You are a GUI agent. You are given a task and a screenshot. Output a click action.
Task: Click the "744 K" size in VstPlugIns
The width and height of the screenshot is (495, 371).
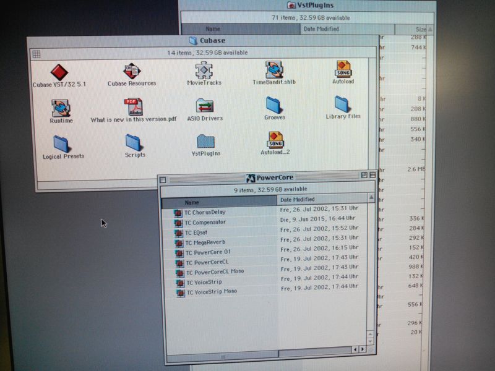pyautogui.click(x=418, y=48)
